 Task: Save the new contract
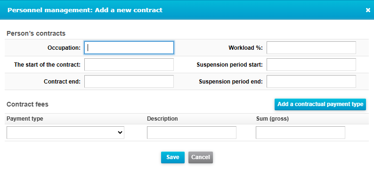[x=173, y=157]
